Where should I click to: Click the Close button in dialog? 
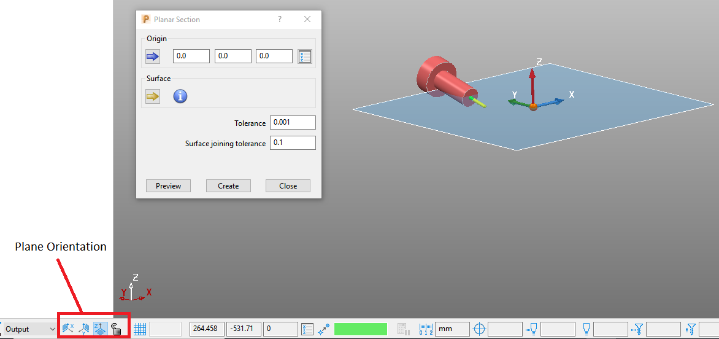point(288,186)
